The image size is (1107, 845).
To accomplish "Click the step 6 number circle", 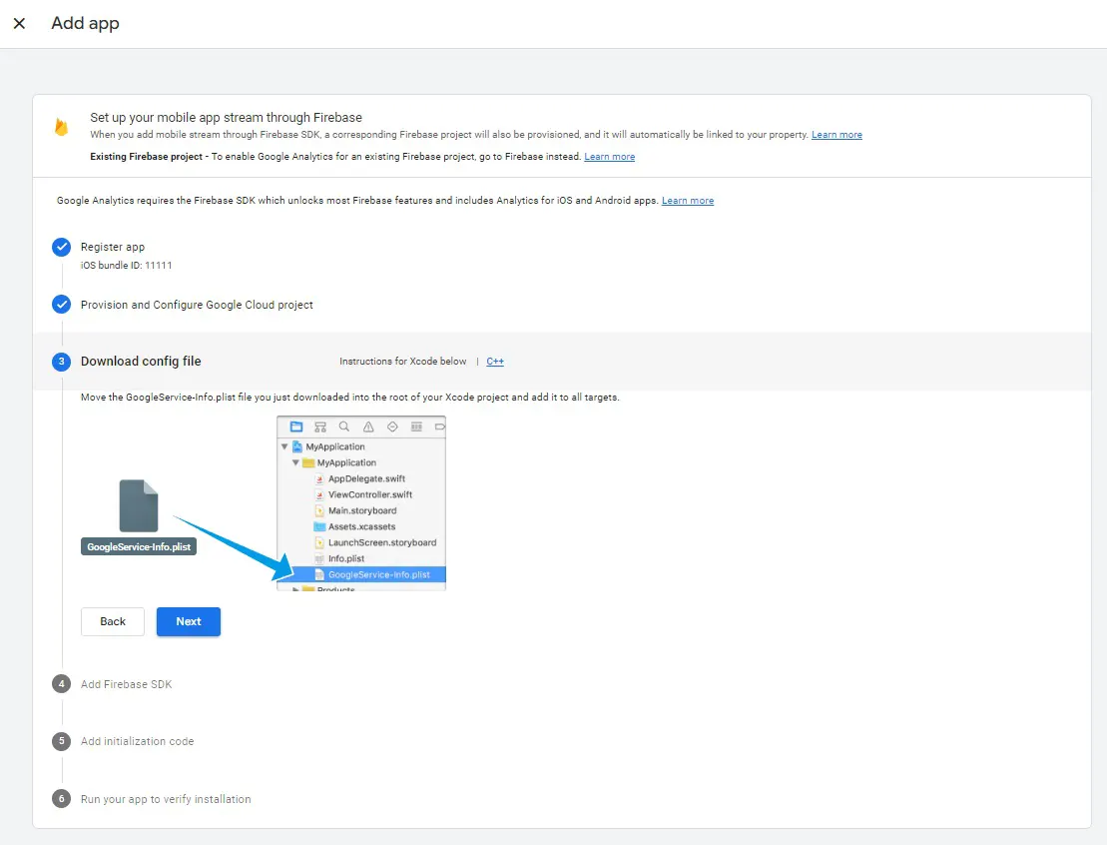I will pyautogui.click(x=62, y=799).
